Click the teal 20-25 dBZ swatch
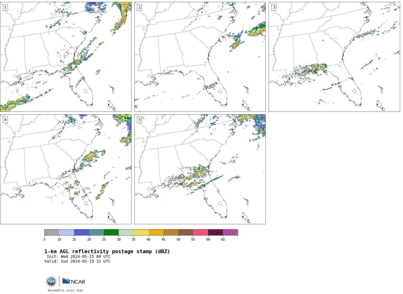The height and width of the screenshot is (294, 403). tap(96, 232)
